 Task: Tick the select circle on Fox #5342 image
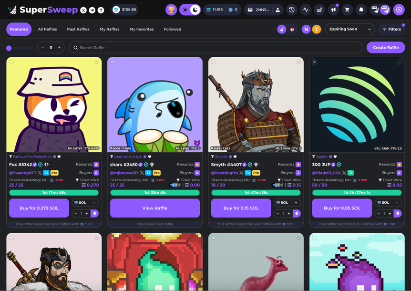pyautogui.click(x=97, y=62)
